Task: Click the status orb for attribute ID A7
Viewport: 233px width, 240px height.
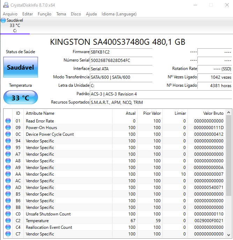Action: coord(8,154)
